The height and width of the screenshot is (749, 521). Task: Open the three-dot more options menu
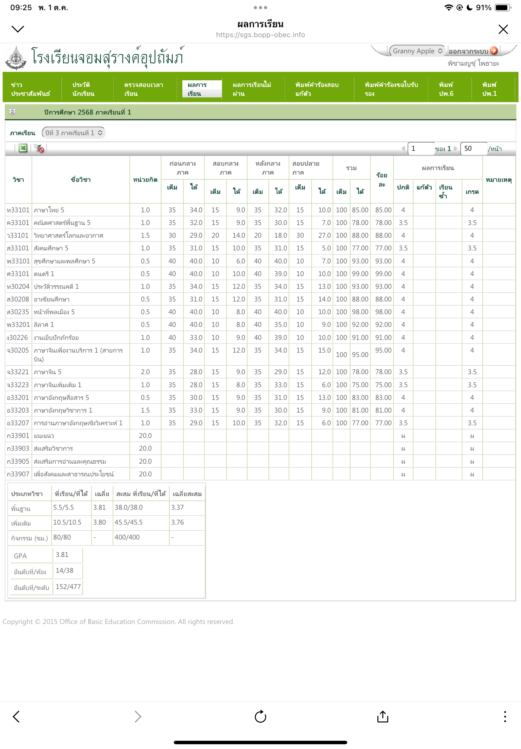(505, 716)
